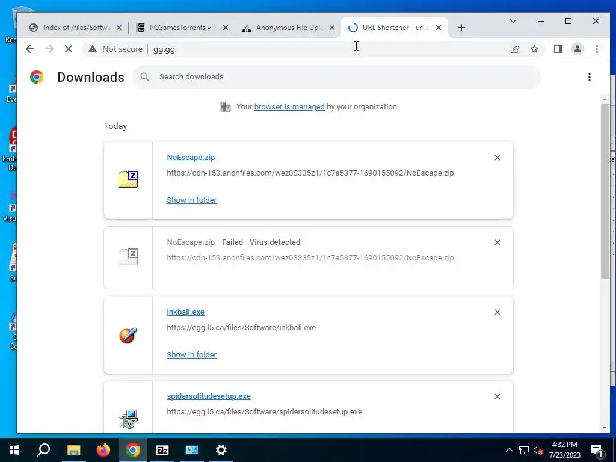This screenshot has height=462, width=616.
Task: Open Windows taskbar search
Action: (x=43, y=450)
